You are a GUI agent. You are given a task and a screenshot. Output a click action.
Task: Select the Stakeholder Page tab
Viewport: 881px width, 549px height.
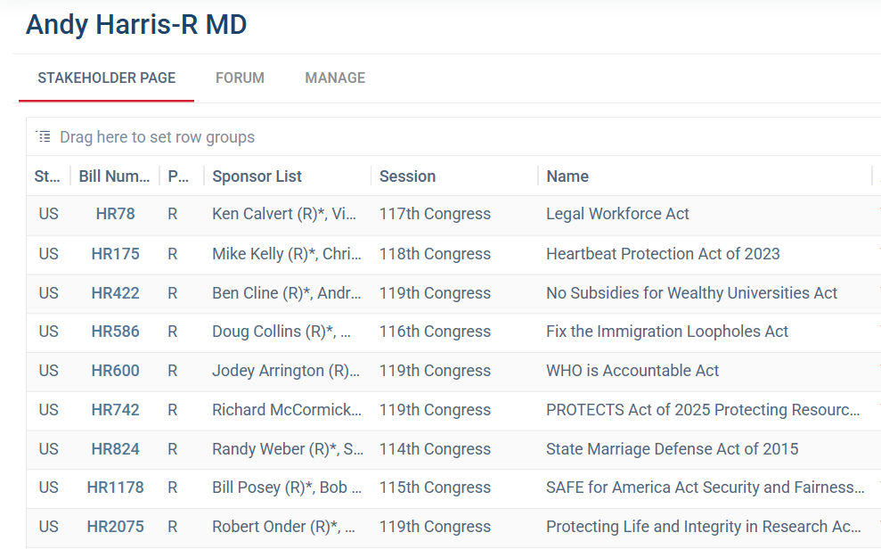(x=106, y=78)
